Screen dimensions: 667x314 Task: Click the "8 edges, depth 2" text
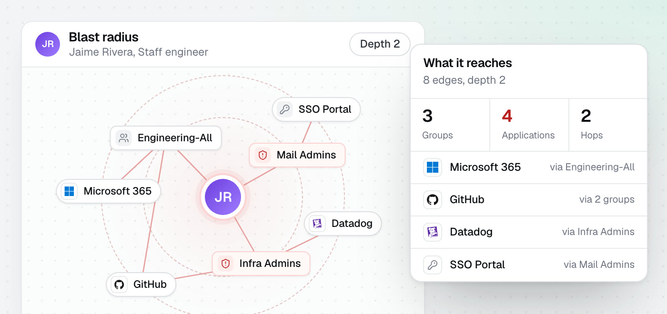465,80
